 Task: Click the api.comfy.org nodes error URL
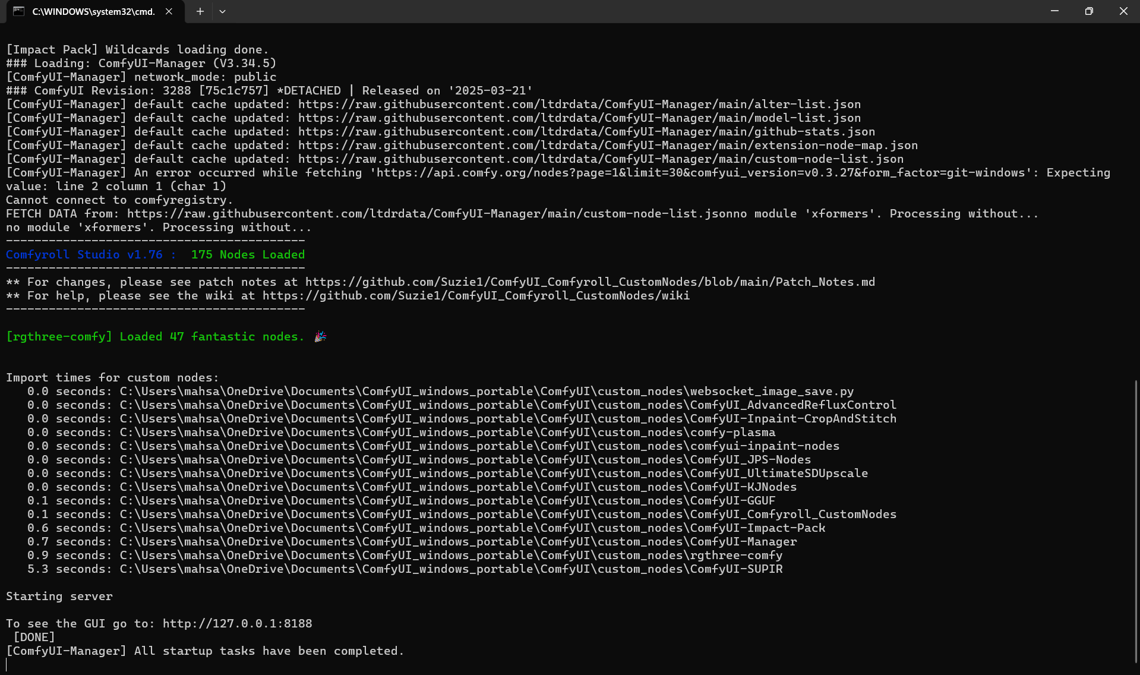coord(701,172)
